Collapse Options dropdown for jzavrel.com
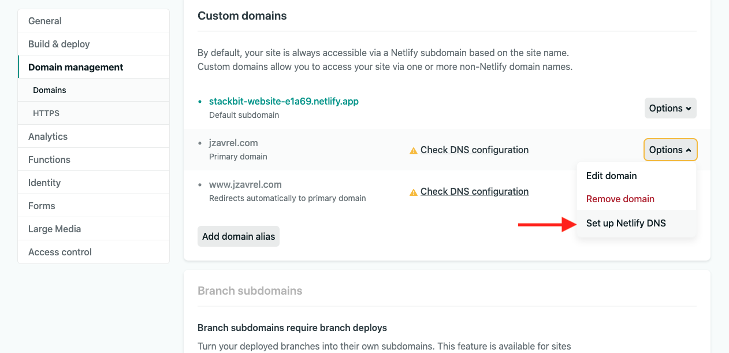The width and height of the screenshot is (729, 353). (x=670, y=150)
